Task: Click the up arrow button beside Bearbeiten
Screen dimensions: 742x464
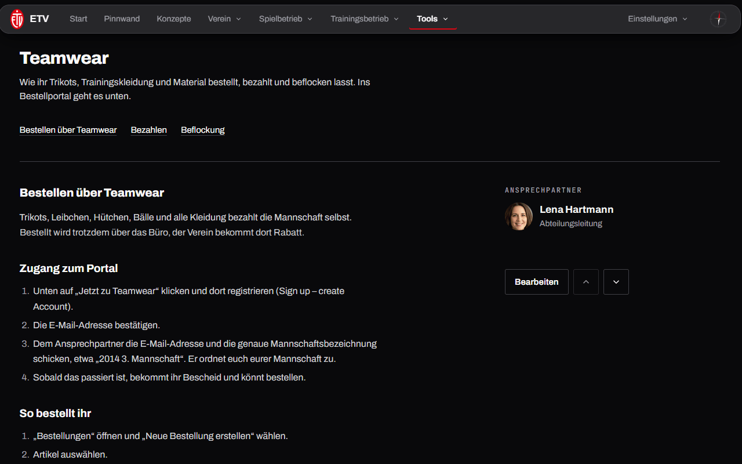Action: 586,282
